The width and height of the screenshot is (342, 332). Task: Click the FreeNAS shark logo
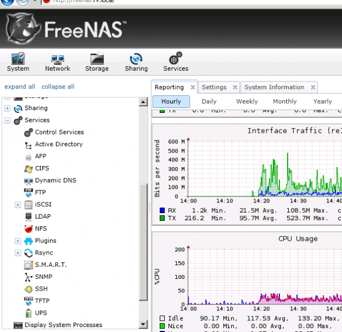pyautogui.click(x=23, y=28)
